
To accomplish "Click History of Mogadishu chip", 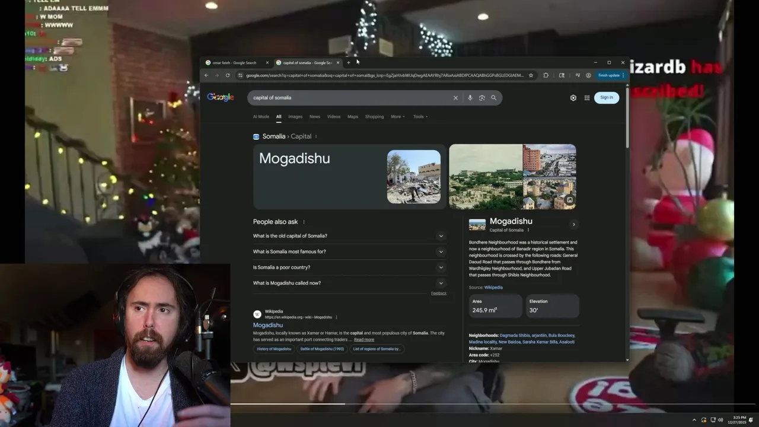I will coord(274,349).
